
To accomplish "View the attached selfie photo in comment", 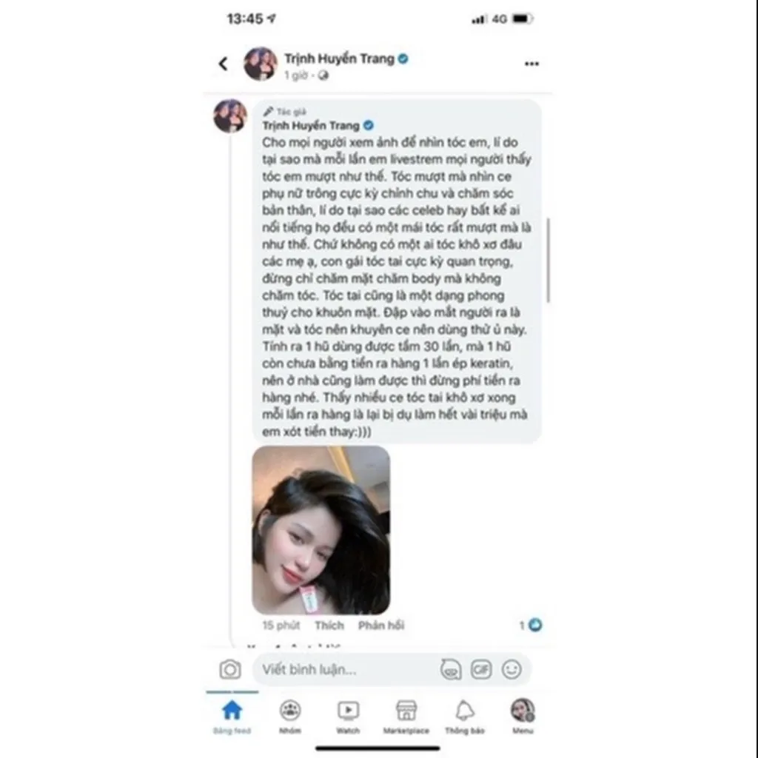I will click(x=321, y=530).
